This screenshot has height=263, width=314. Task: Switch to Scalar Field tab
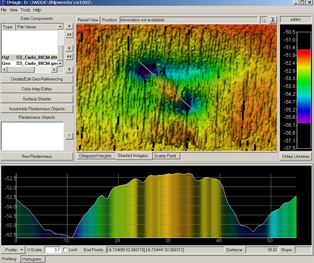point(165,156)
